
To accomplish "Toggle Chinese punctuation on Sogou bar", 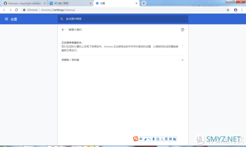I will [149, 139].
